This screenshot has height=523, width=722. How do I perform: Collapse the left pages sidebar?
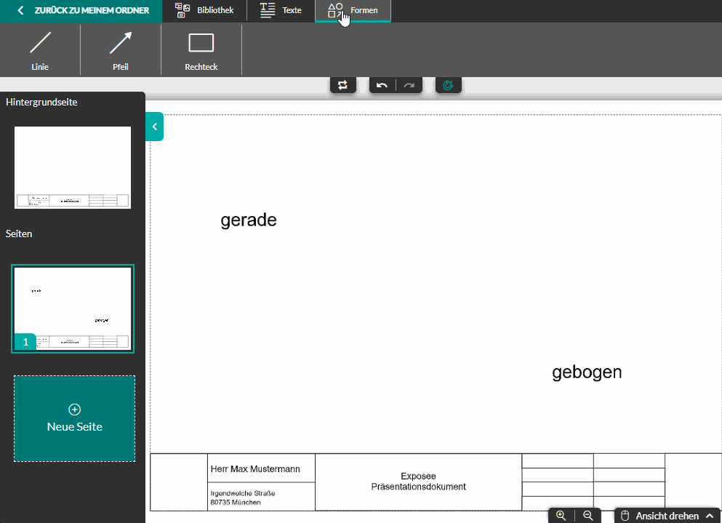tap(154, 127)
